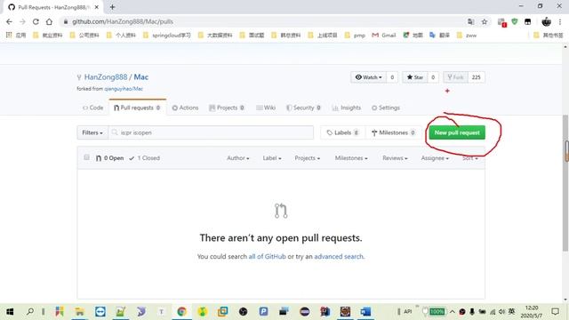The width and height of the screenshot is (569, 320).
Task: Open the springcloud bookmark folder
Action: click(167, 36)
